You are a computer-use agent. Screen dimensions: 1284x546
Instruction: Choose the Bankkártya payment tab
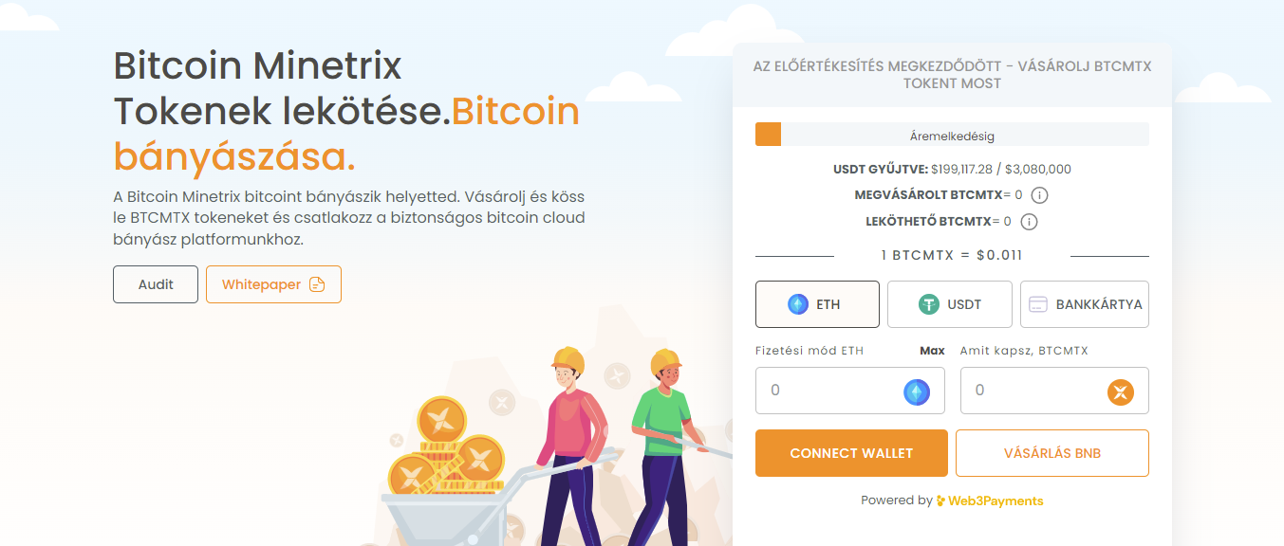tap(1085, 304)
